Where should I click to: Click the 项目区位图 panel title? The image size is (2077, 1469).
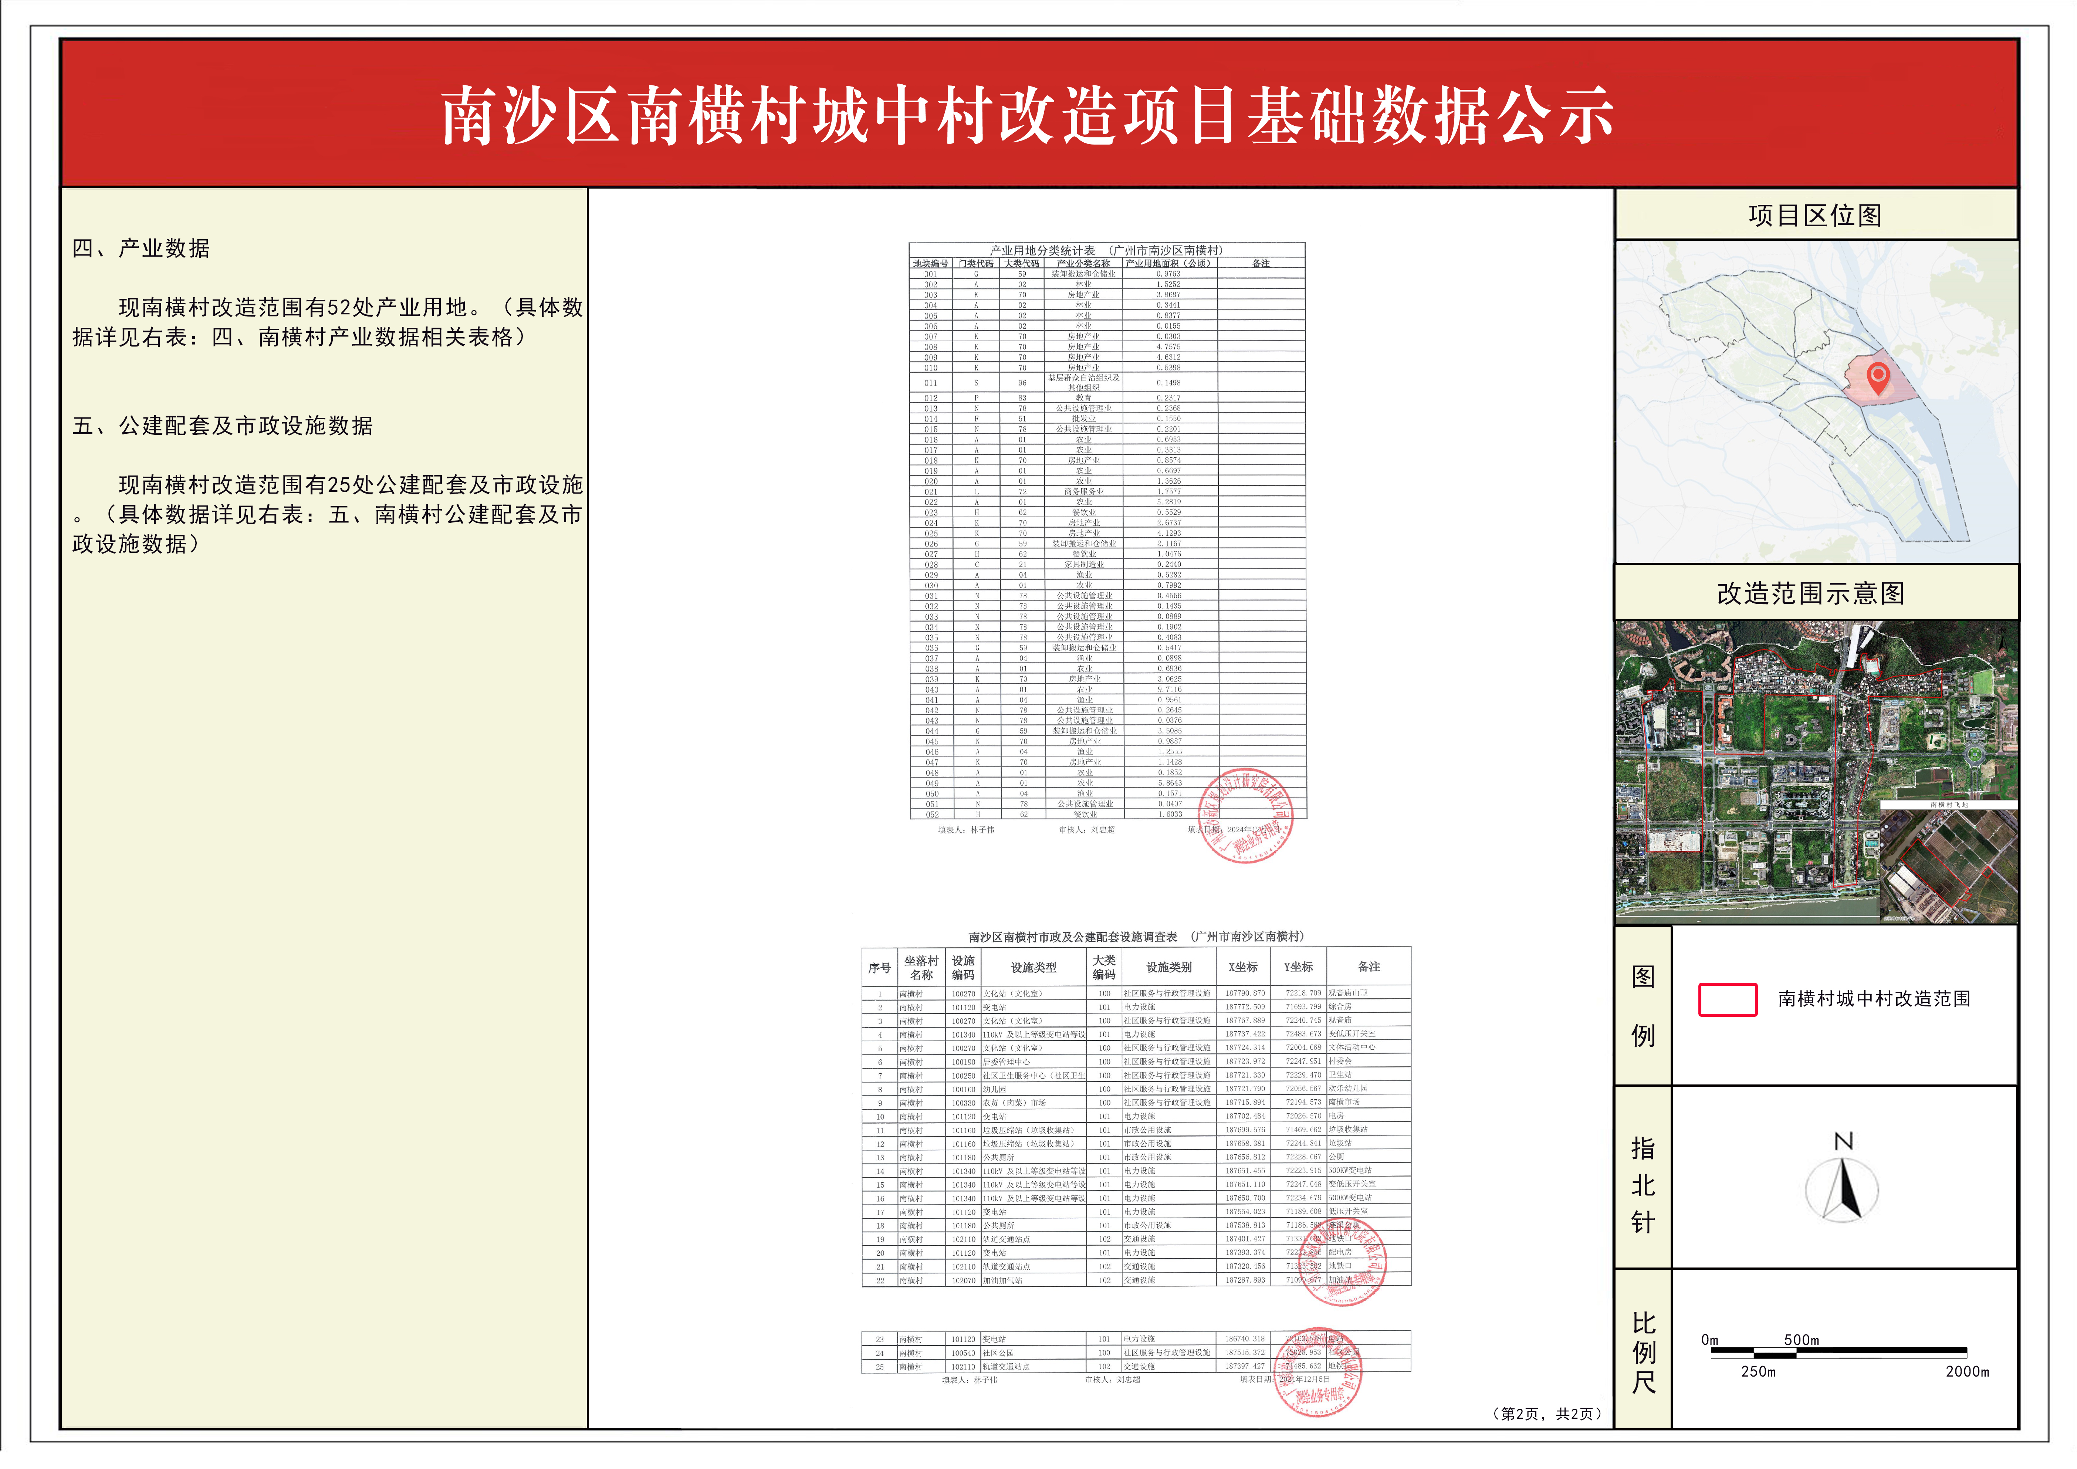[x=1816, y=215]
